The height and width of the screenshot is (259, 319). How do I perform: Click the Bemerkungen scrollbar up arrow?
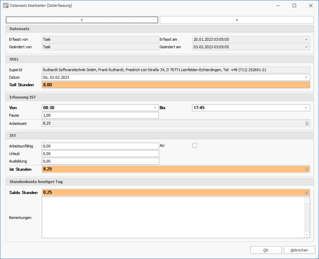point(307,200)
